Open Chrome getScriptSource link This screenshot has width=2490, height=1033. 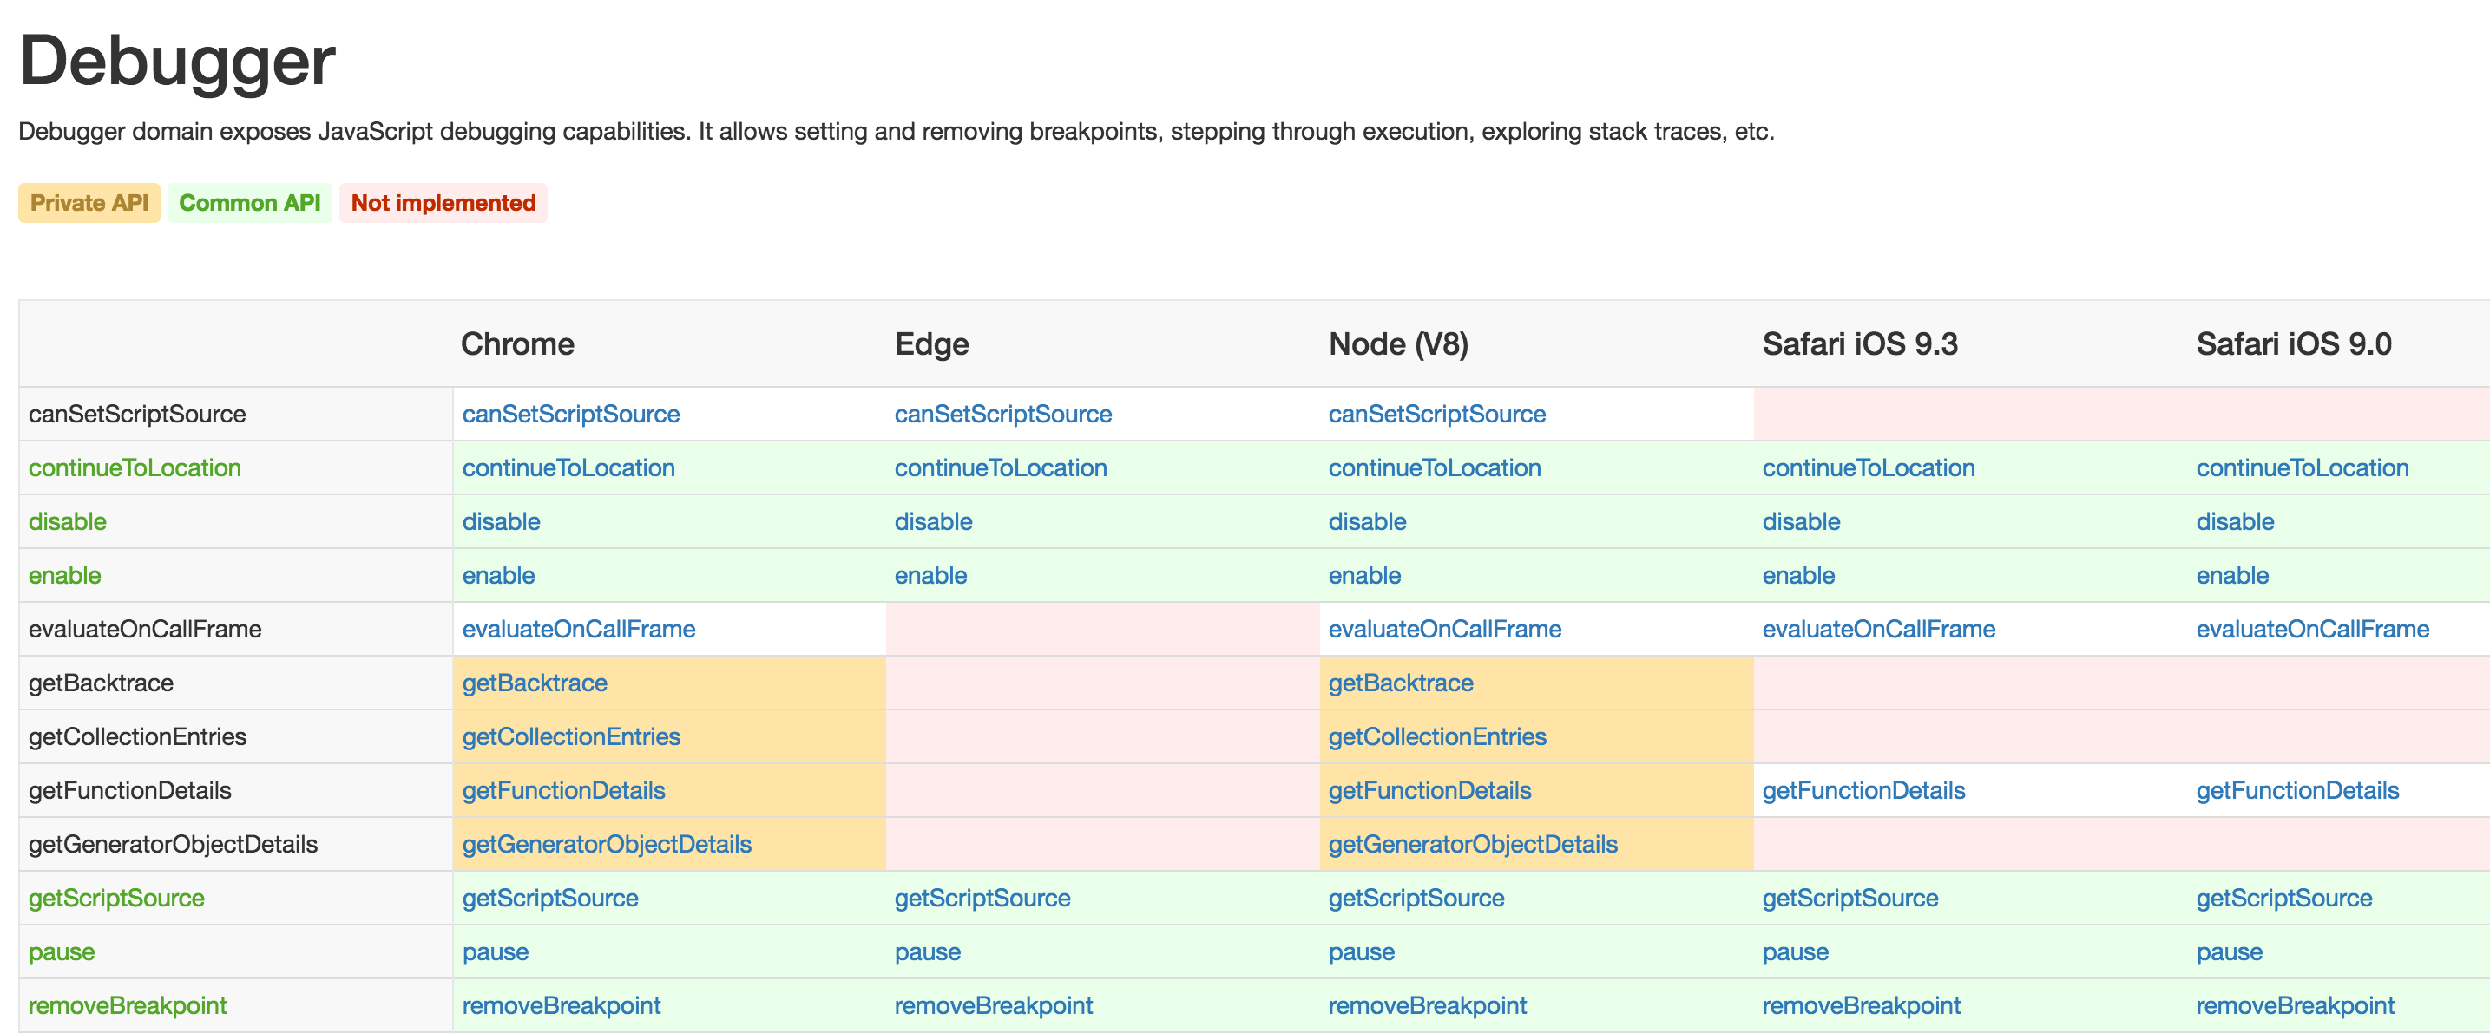pyautogui.click(x=550, y=899)
